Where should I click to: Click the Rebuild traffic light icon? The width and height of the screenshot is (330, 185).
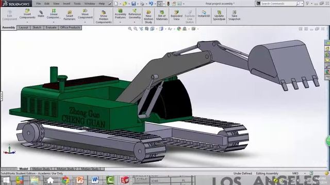[x=169, y=4]
